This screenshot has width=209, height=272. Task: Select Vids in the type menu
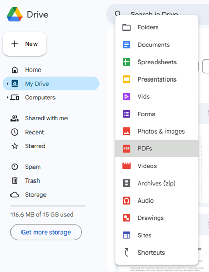click(x=157, y=97)
